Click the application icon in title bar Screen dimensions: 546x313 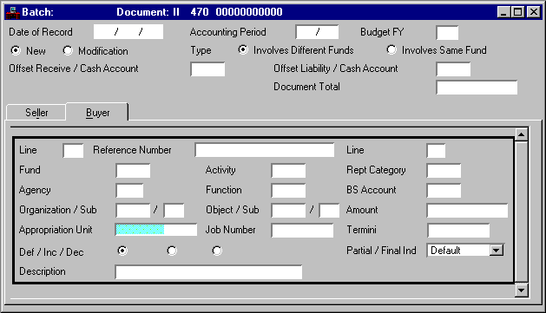click(12, 12)
